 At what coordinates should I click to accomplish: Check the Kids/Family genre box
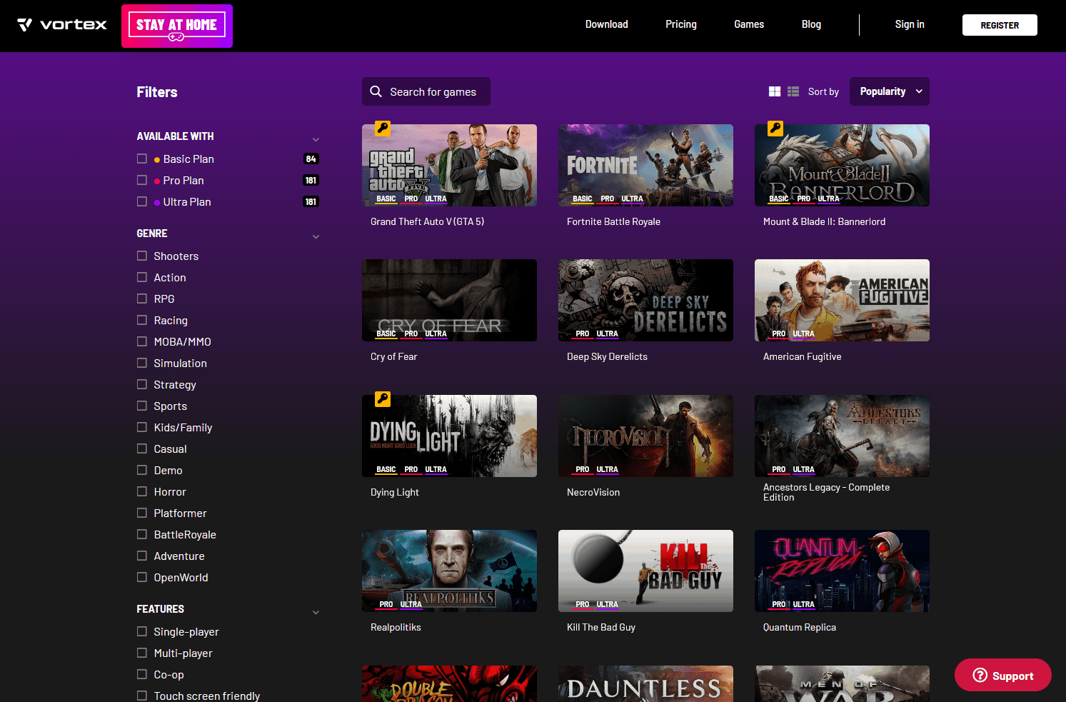(x=142, y=427)
